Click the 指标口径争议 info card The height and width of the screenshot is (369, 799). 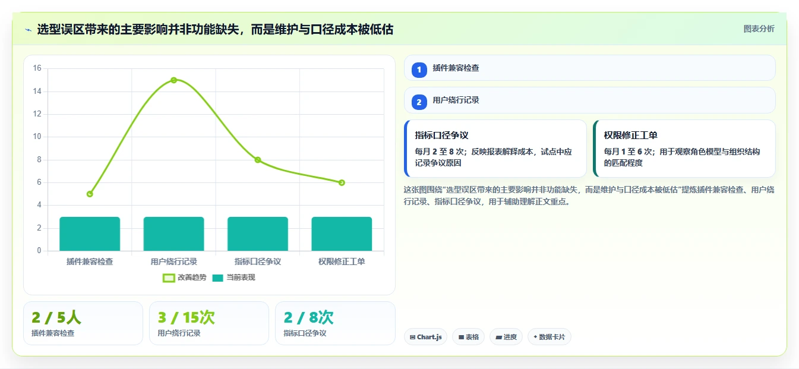pyautogui.click(x=495, y=149)
